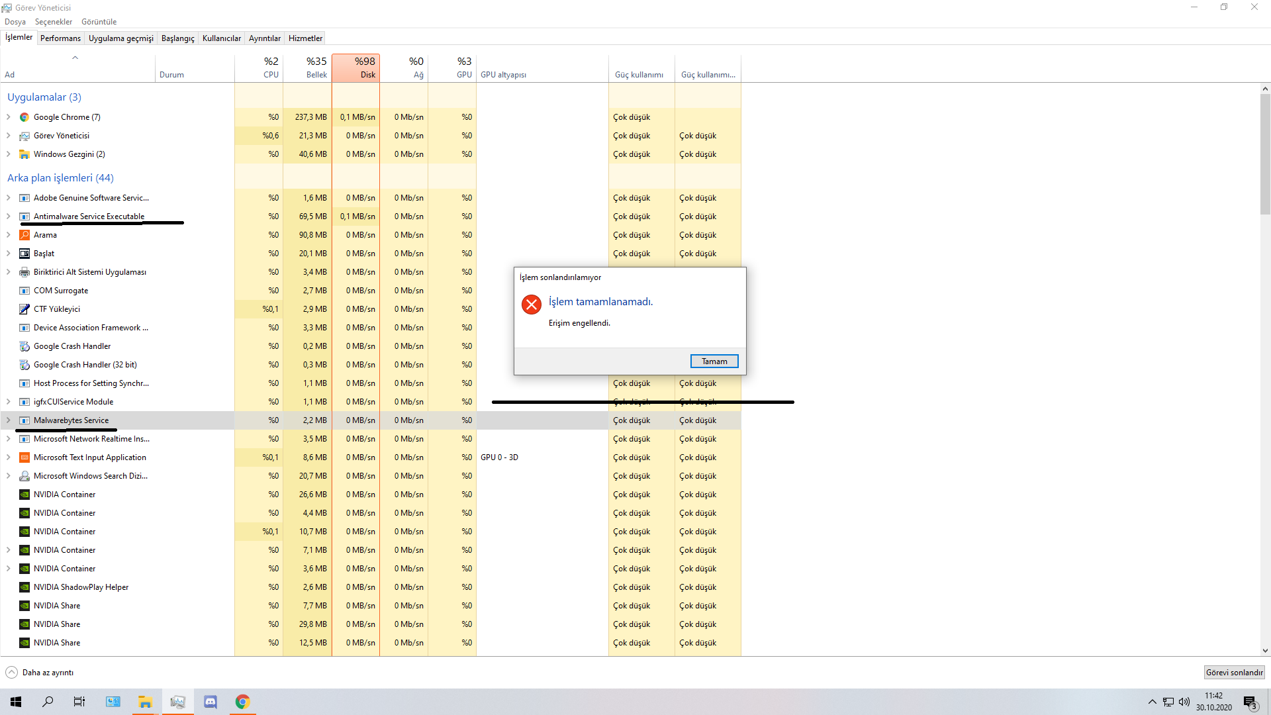Open Chrome from taskbar

[x=242, y=702]
